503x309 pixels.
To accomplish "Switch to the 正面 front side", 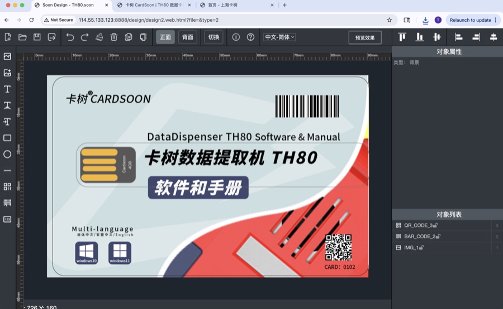I will click(x=165, y=37).
